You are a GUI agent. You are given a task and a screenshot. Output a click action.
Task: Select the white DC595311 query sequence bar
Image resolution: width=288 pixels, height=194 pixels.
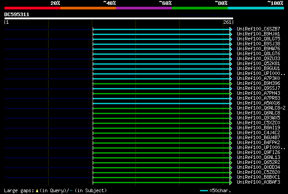tap(119, 18)
